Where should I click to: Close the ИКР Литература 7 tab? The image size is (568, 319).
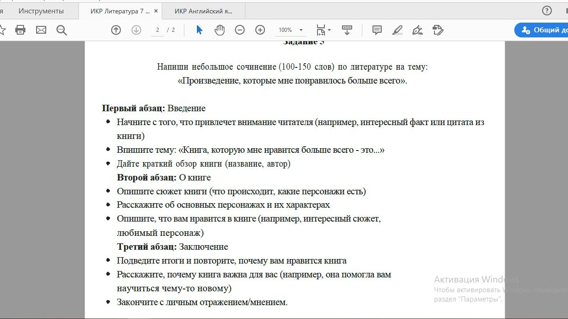156,11
